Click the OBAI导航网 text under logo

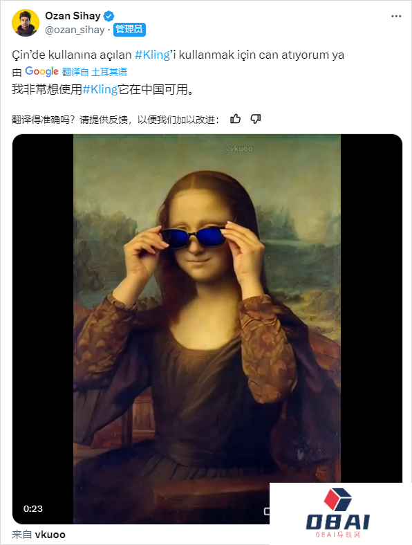coord(337,534)
